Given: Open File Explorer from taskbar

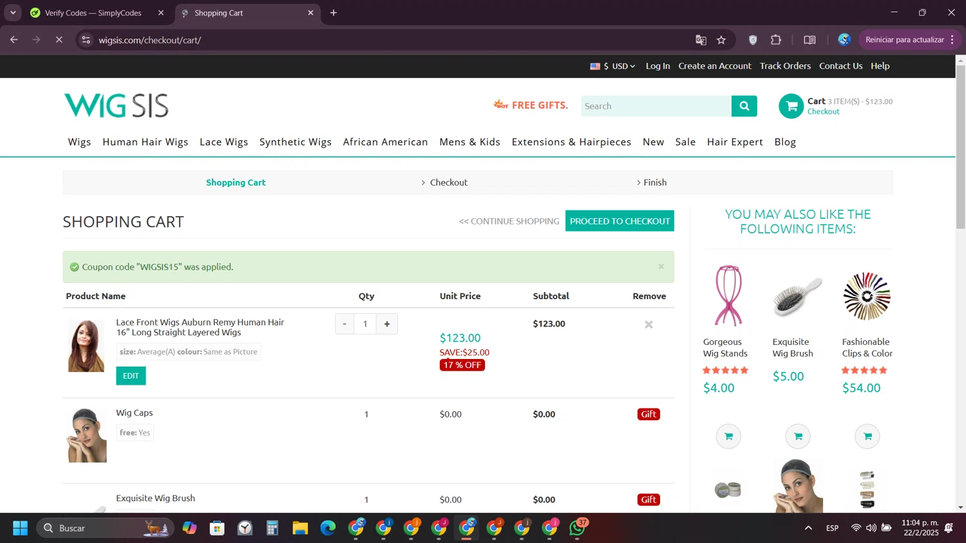Looking at the screenshot, I should (300, 528).
